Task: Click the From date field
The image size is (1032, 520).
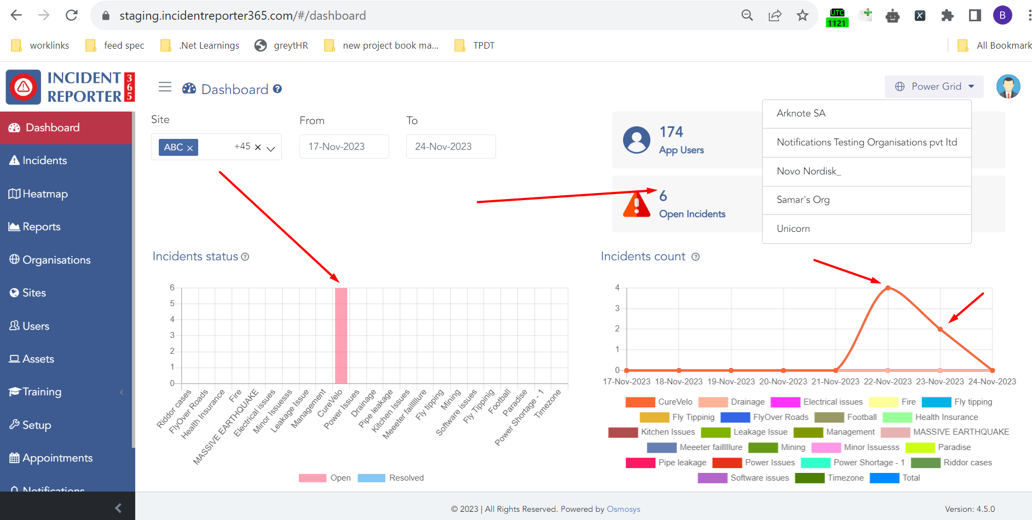Action: (x=344, y=147)
